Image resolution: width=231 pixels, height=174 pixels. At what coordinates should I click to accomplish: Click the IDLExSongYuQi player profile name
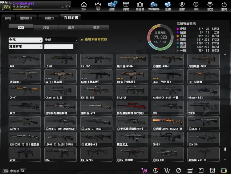22,7
